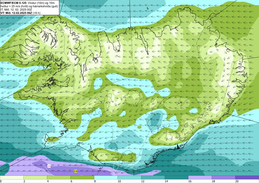Click the legend scale value "8"
The width and height of the screenshot is (259, 183).
(95, 181)
